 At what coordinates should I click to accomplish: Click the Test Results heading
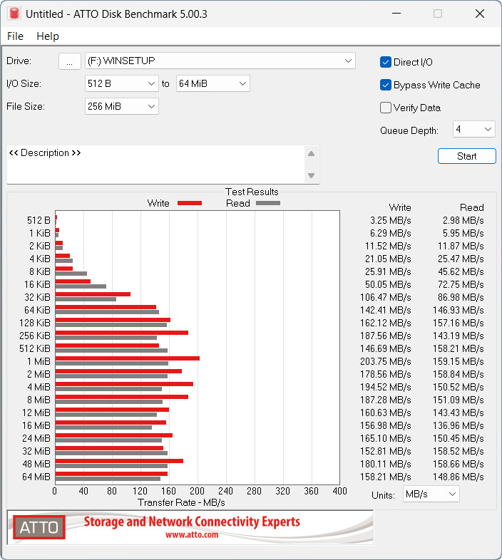(252, 192)
